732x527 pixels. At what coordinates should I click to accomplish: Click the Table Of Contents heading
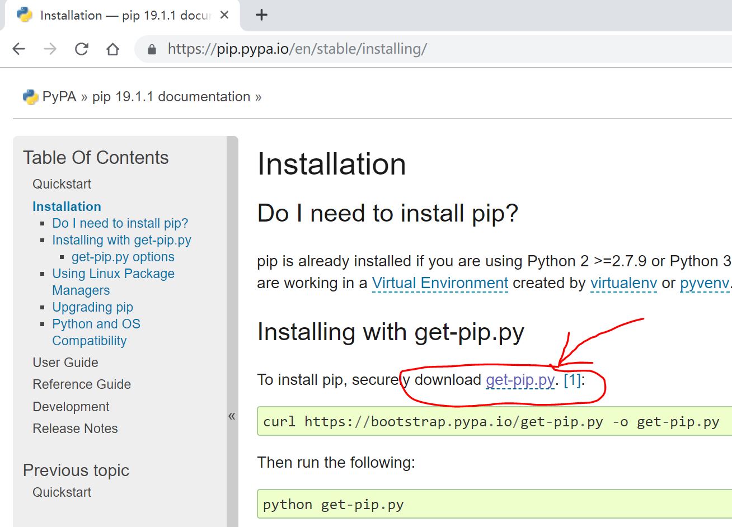coord(96,158)
